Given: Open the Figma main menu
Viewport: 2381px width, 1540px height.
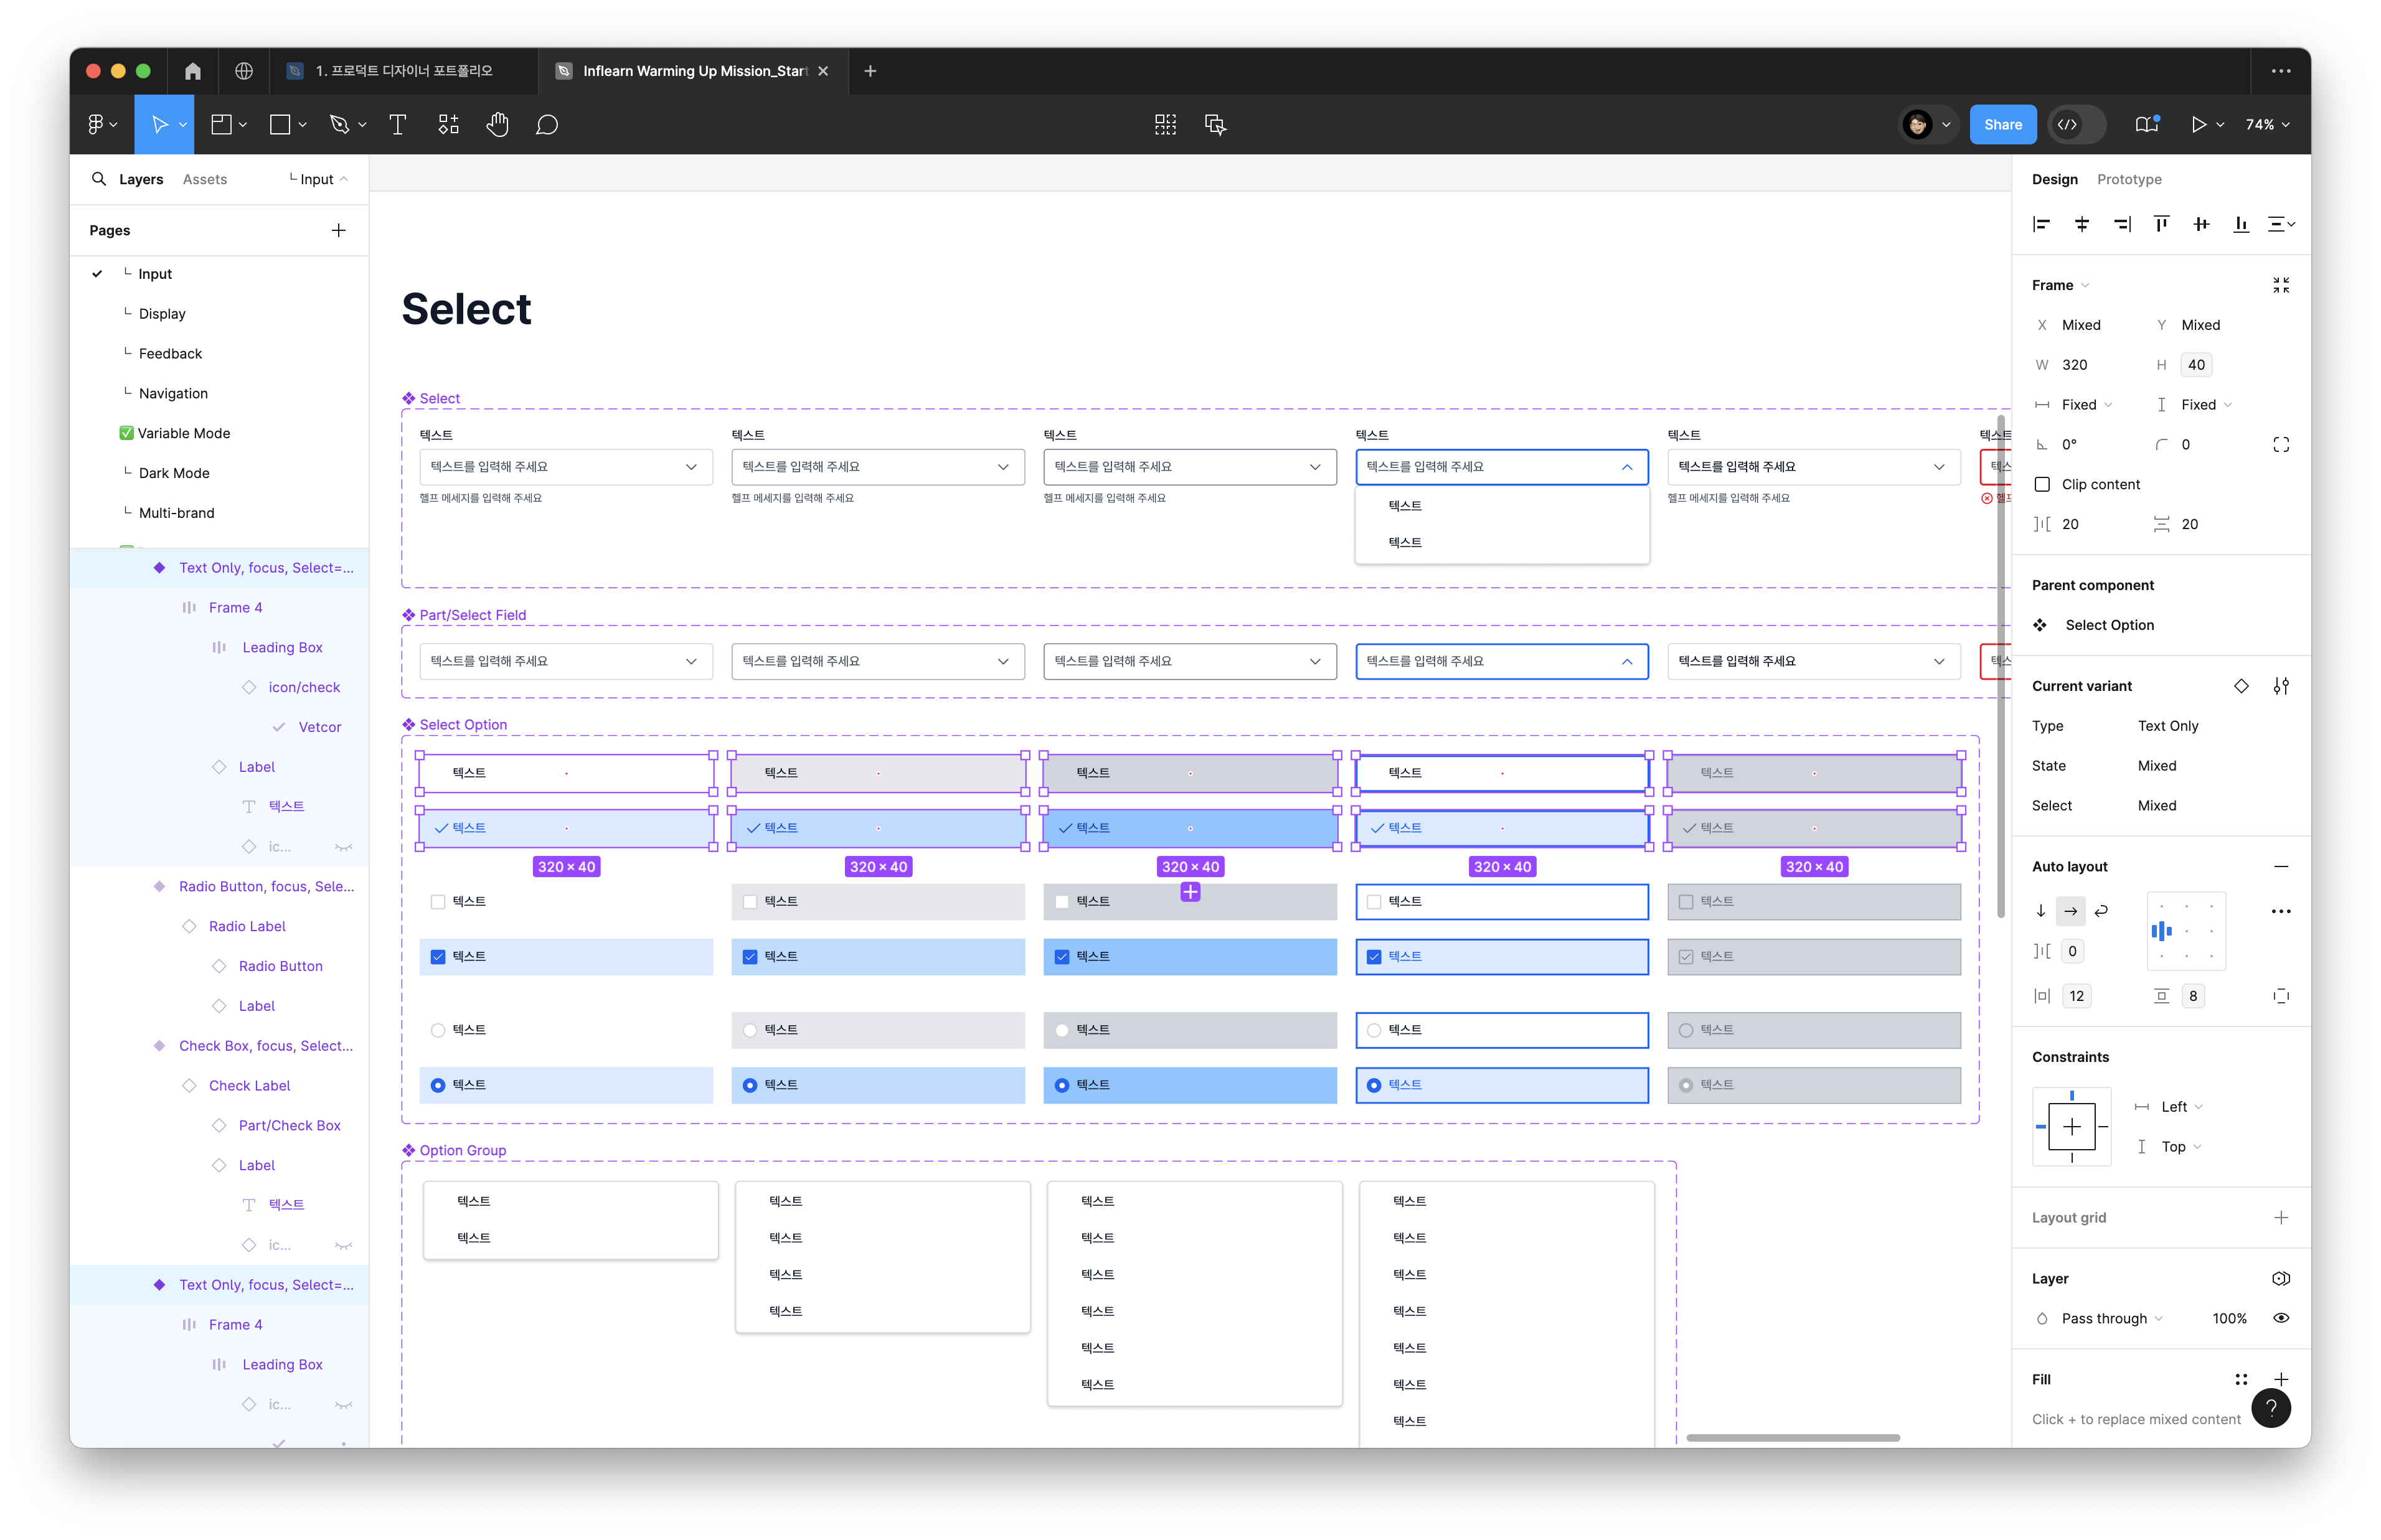Looking at the screenshot, I should pyautogui.click(x=103, y=124).
